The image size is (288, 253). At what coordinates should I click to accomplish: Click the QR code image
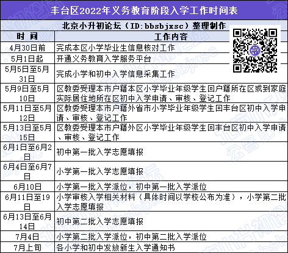pyautogui.click(x=255, y=51)
